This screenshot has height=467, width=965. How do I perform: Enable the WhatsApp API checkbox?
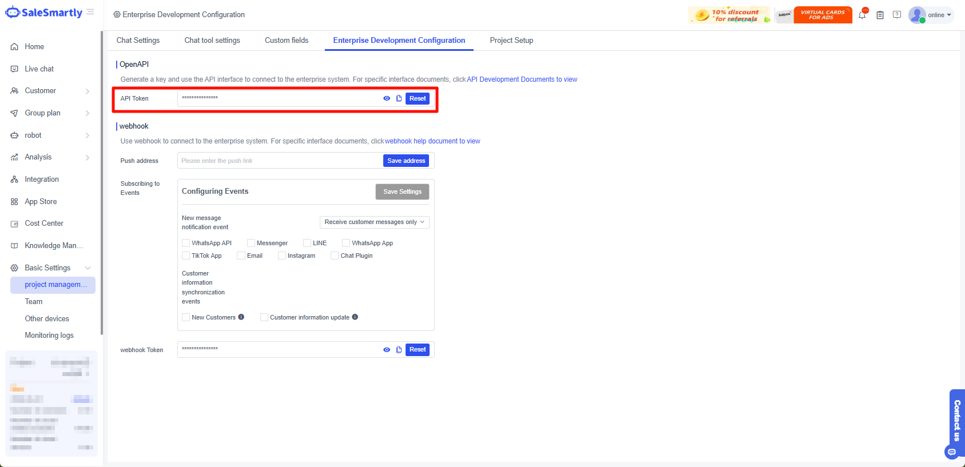(186, 243)
